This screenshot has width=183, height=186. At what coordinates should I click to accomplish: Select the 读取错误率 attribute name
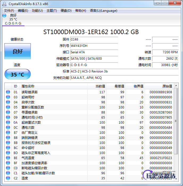coord(30,92)
